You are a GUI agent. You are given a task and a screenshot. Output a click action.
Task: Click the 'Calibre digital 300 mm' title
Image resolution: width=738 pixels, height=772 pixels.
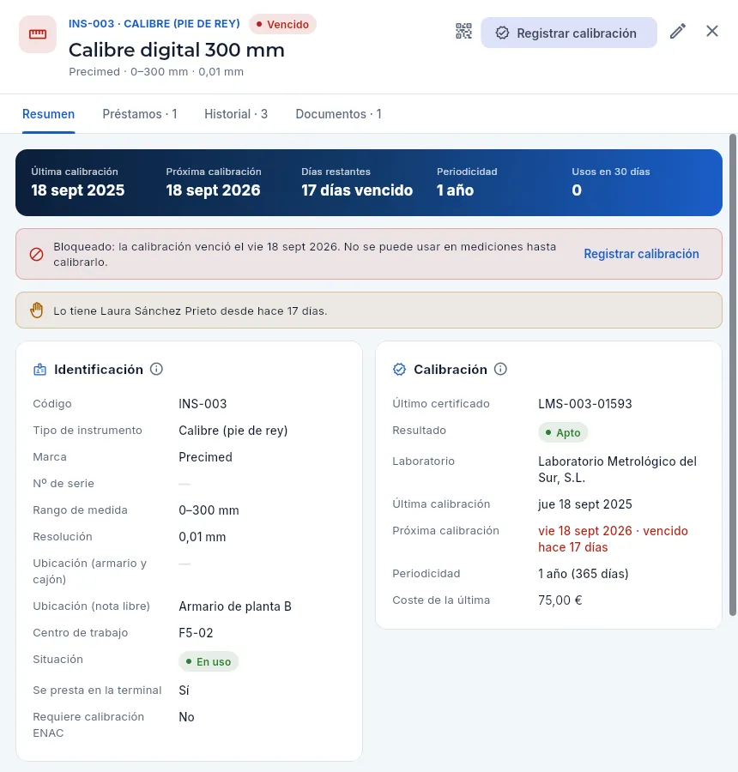(177, 50)
